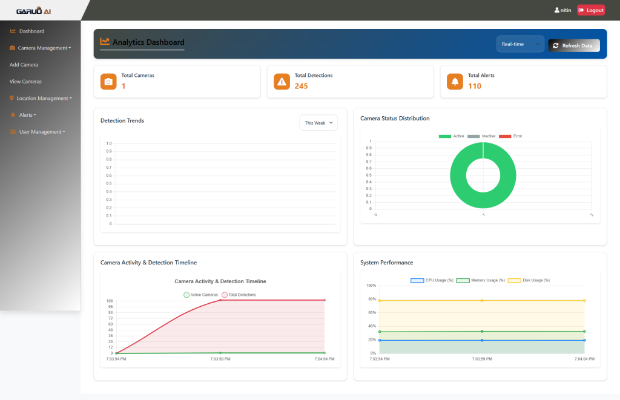Click the yellow Disk Usage (%) legend swatch
The width and height of the screenshot is (620, 400).
(x=514, y=280)
